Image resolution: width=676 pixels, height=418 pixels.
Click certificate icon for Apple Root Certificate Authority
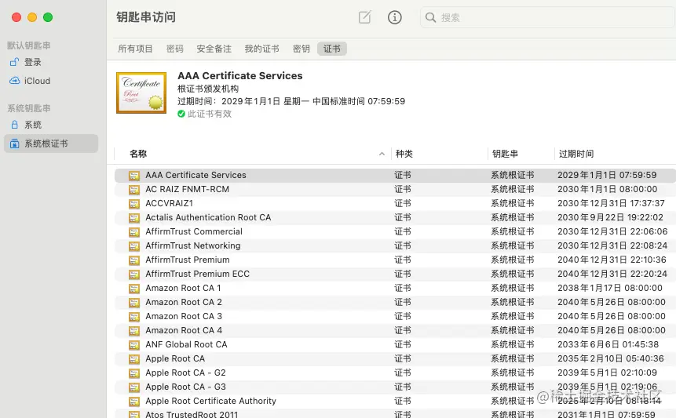pyautogui.click(x=134, y=402)
